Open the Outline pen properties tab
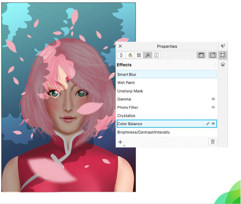 (x=121, y=55)
